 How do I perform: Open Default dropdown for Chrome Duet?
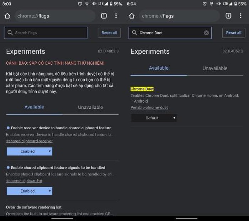(x=154, y=118)
